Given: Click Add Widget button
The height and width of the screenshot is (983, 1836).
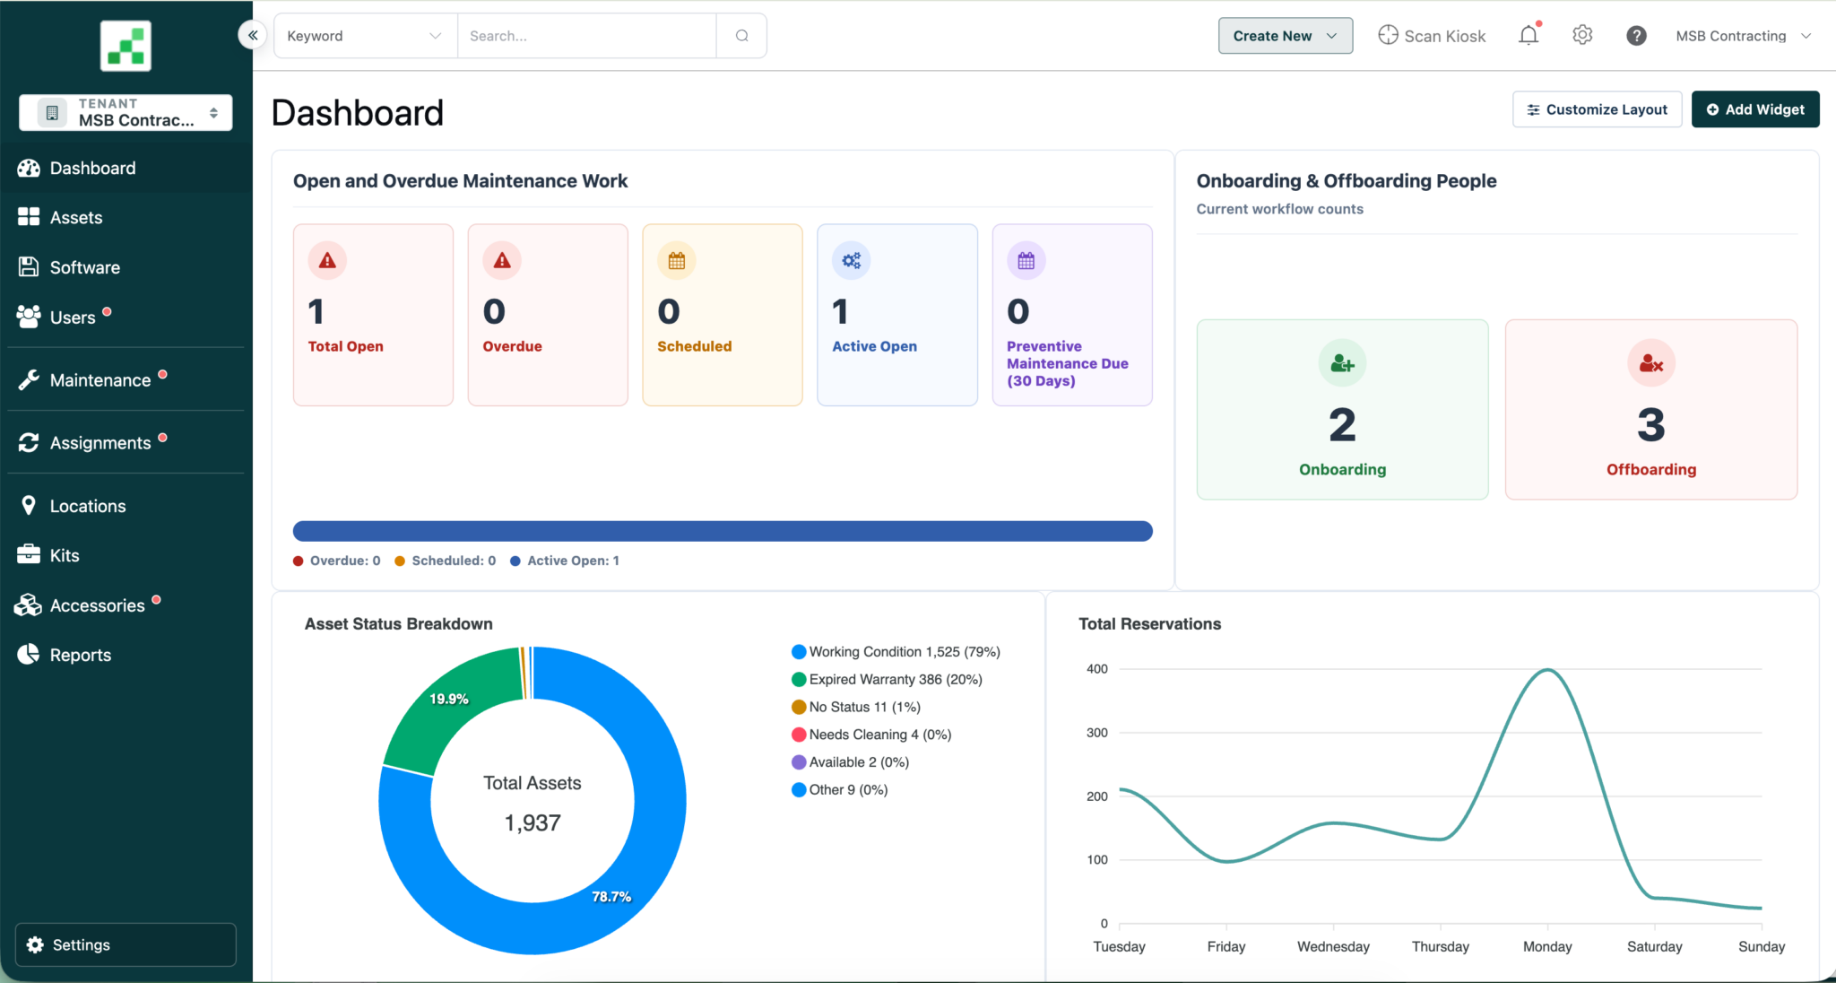Looking at the screenshot, I should coord(1755,109).
